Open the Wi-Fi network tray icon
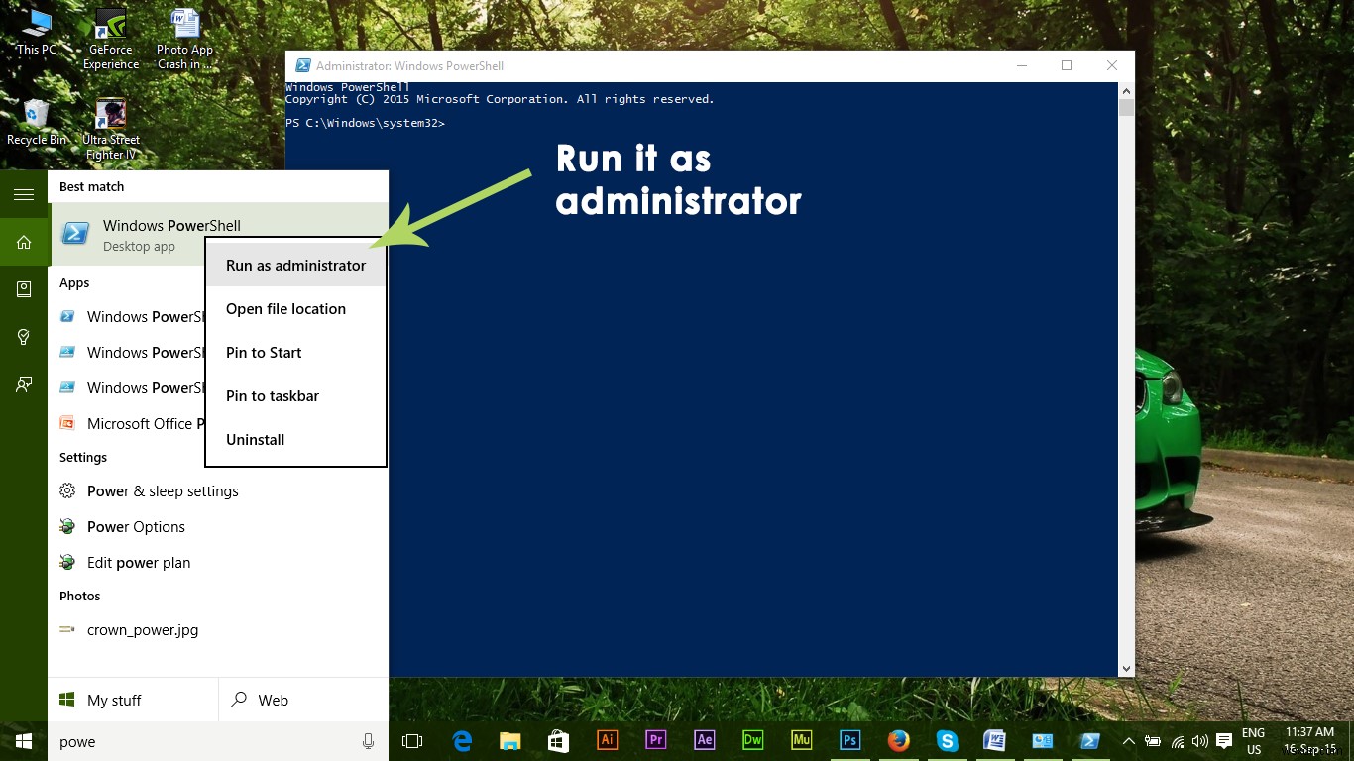The height and width of the screenshot is (761, 1354). coord(1178,741)
